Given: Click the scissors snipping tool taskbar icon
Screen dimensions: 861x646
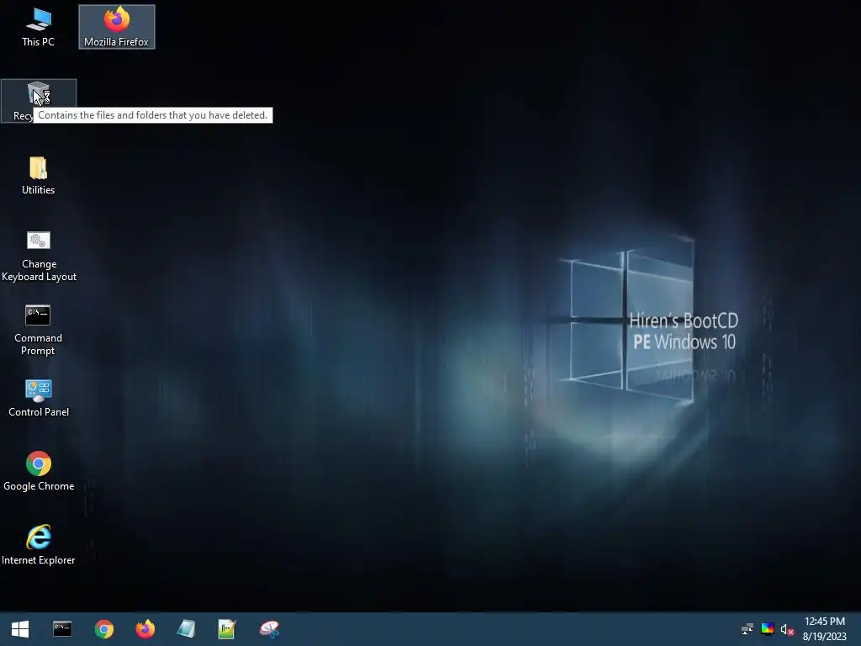Looking at the screenshot, I should tap(269, 629).
